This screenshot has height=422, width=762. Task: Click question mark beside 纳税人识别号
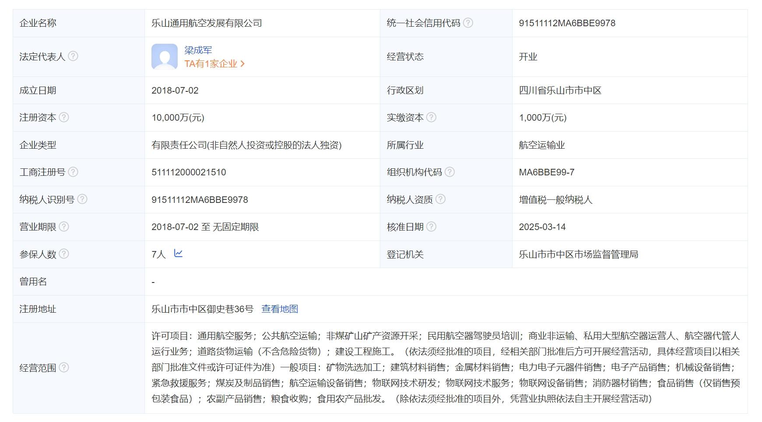pyautogui.click(x=82, y=199)
